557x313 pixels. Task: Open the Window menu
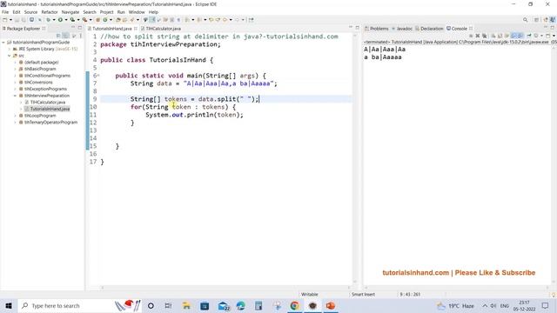(x=137, y=12)
